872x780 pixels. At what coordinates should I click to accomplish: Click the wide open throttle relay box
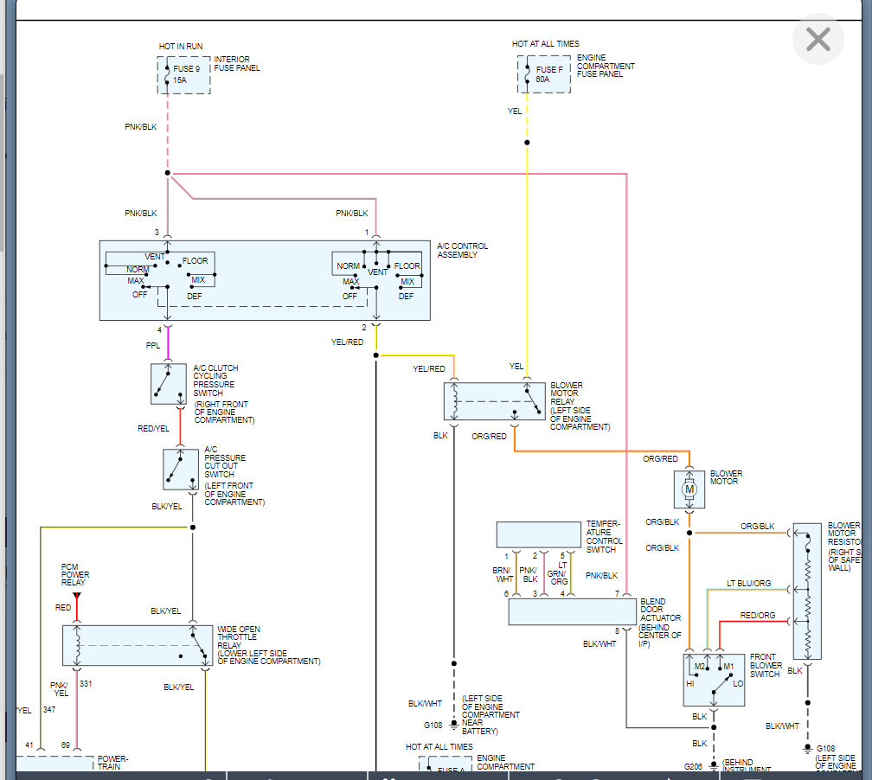tap(138, 645)
